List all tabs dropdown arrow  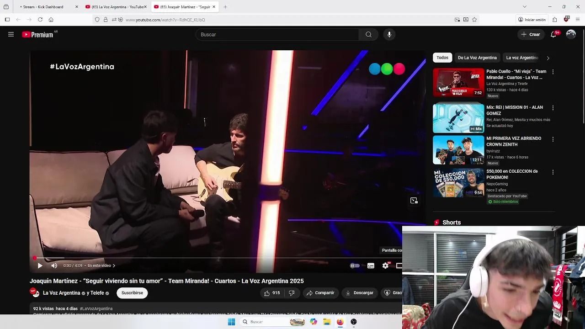pyautogui.click(x=525, y=6)
